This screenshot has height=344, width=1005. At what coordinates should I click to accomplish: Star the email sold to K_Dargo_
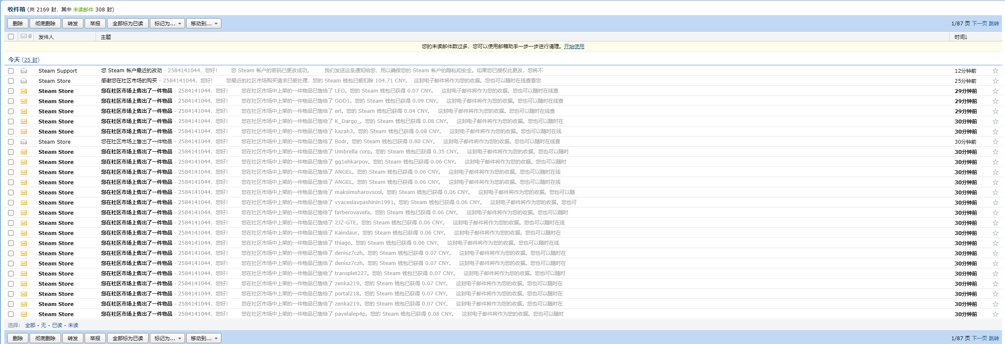(995, 121)
